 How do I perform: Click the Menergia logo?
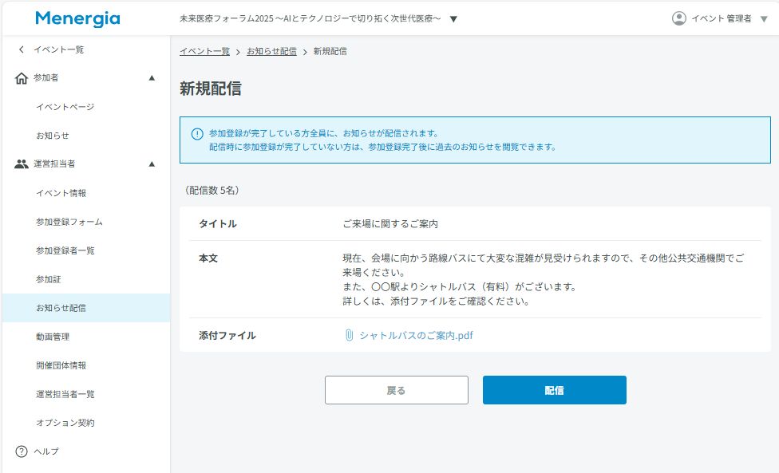[x=77, y=18]
